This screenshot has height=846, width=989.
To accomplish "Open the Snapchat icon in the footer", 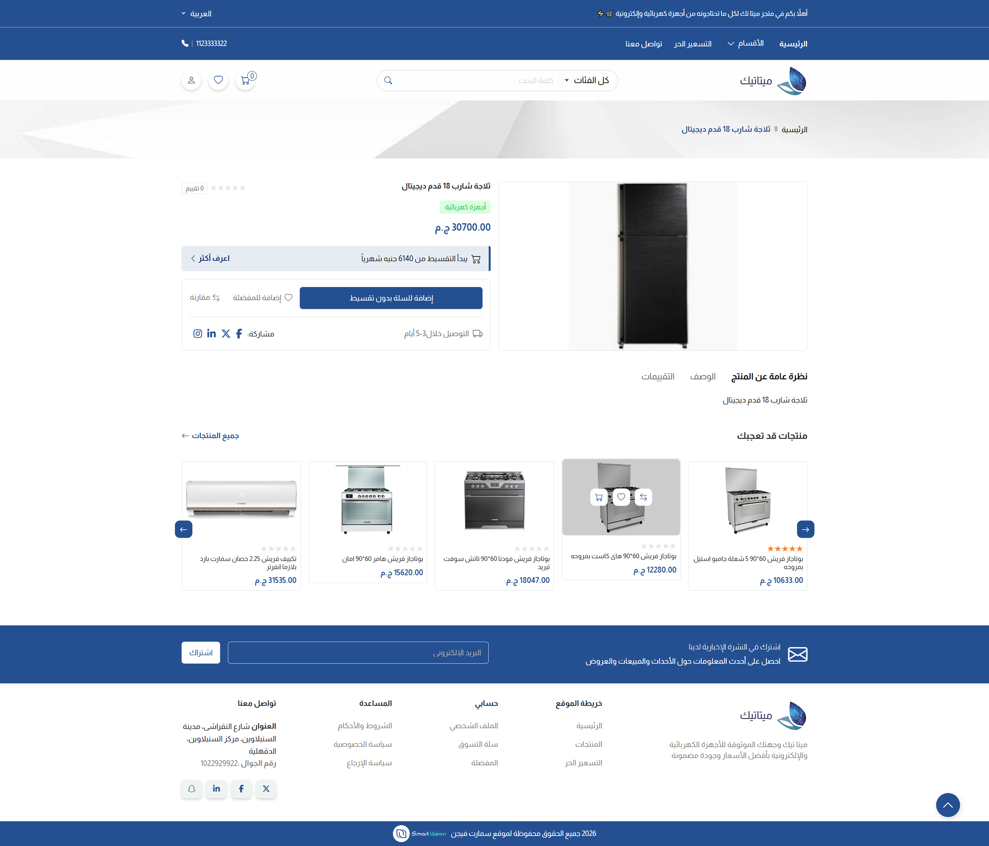I will click(x=191, y=789).
